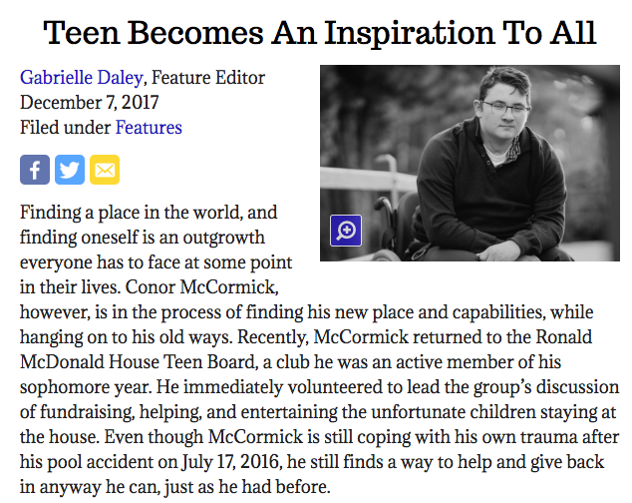The height and width of the screenshot is (503, 632).
Task: Share the article via Facebook icon
Action: coord(35,170)
